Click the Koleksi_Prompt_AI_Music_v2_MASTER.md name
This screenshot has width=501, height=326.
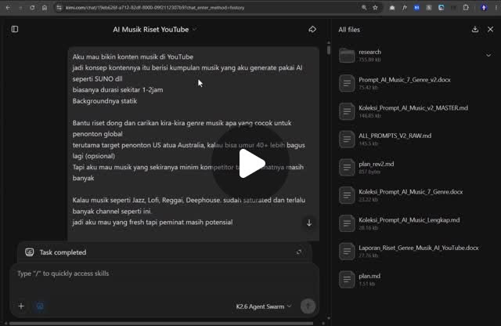[x=413, y=108]
